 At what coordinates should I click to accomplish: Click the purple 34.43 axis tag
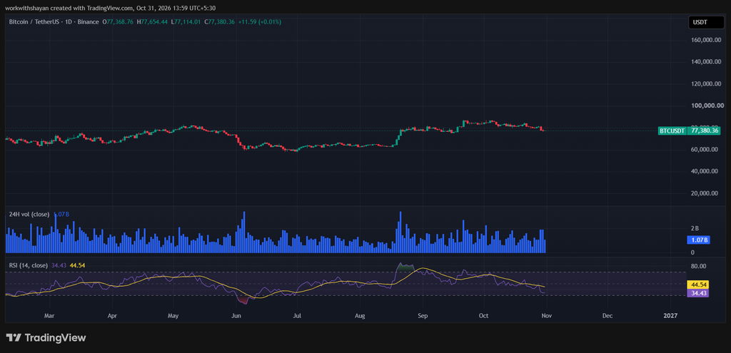click(698, 293)
